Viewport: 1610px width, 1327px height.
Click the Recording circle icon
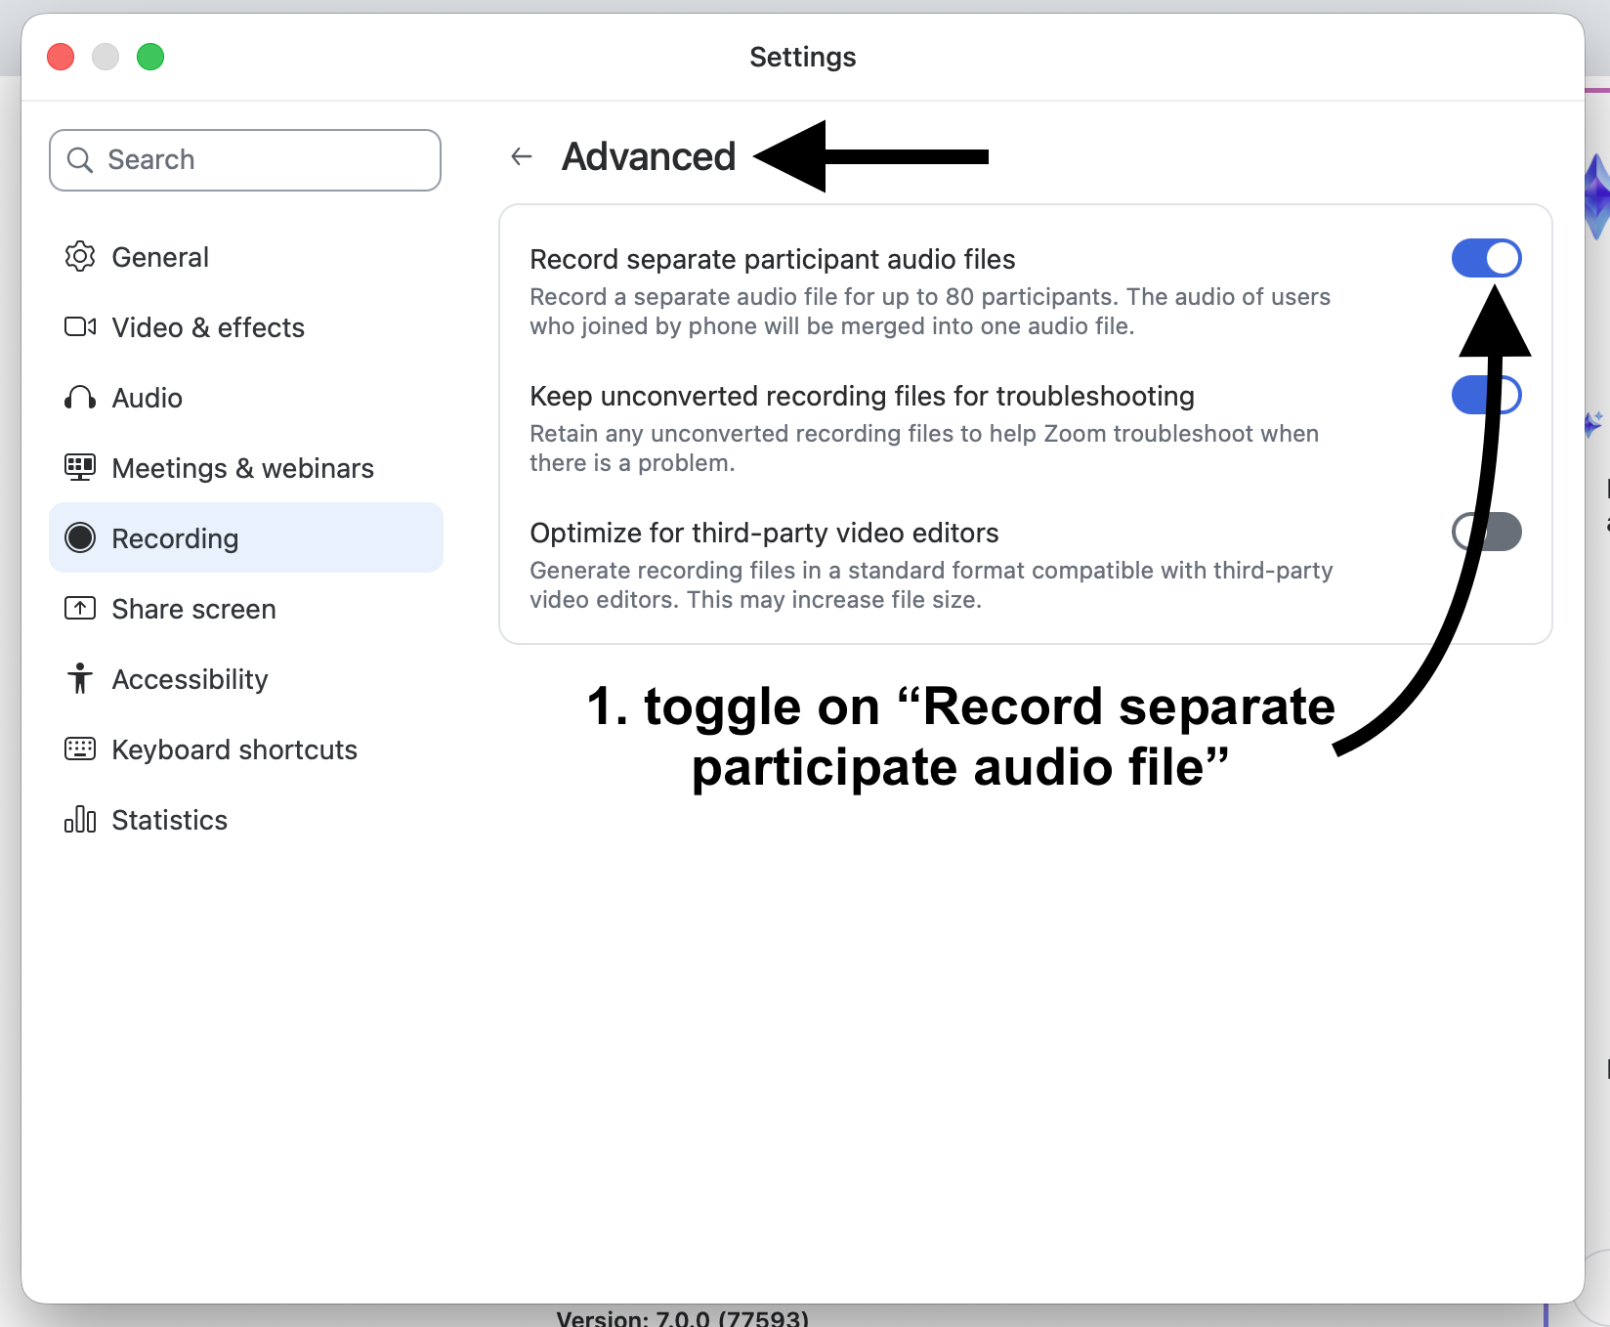coord(80,538)
